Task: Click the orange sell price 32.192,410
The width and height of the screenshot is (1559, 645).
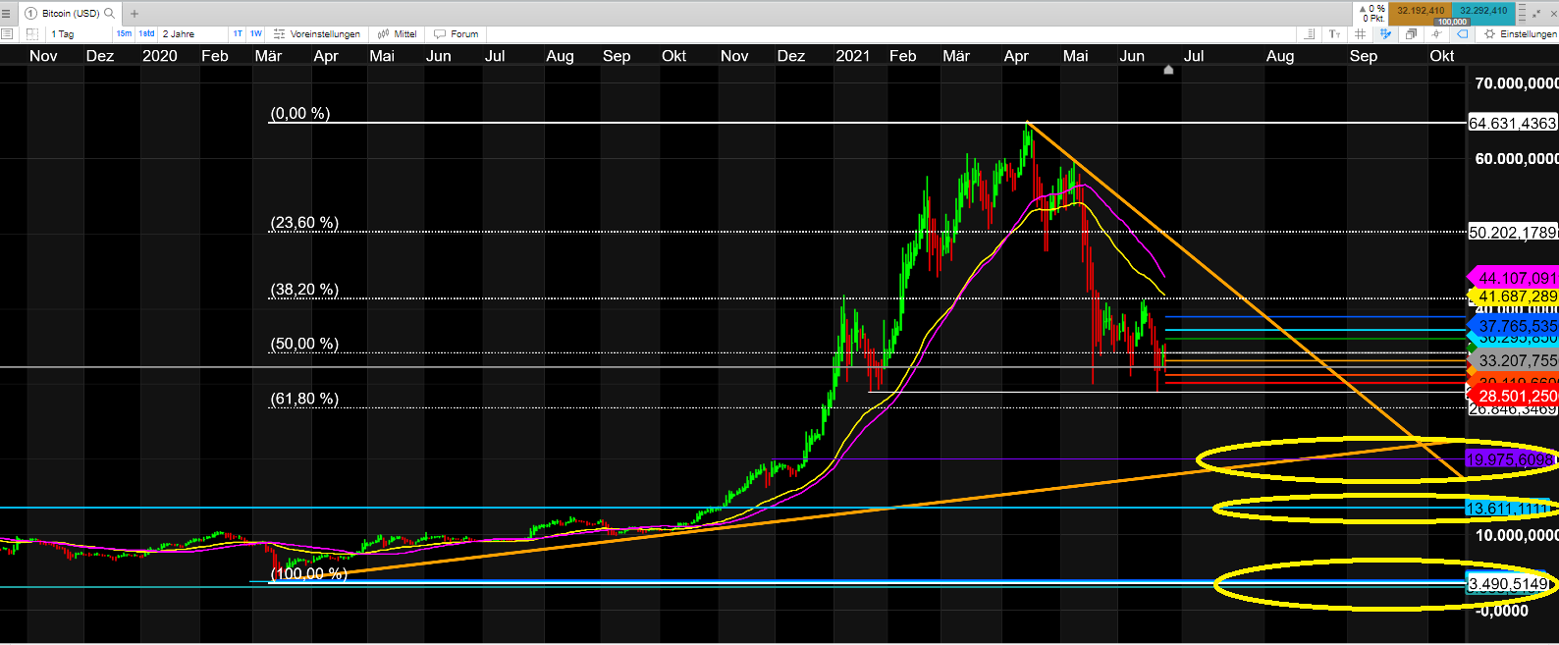Action: coord(1421,11)
